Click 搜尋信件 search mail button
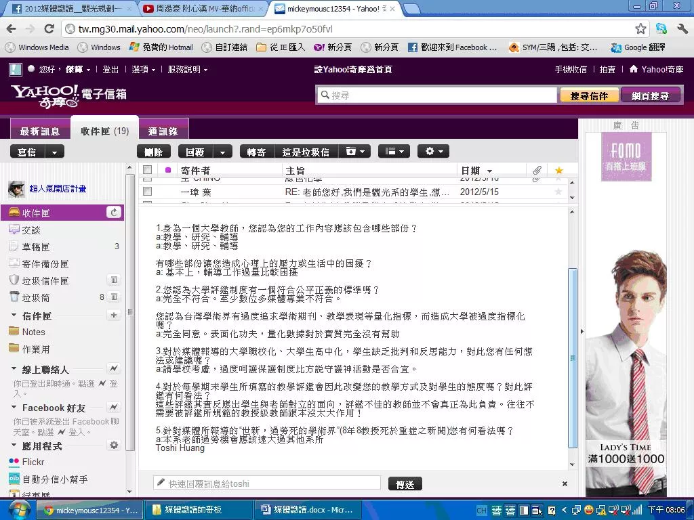The width and height of the screenshot is (694, 520). [x=589, y=95]
